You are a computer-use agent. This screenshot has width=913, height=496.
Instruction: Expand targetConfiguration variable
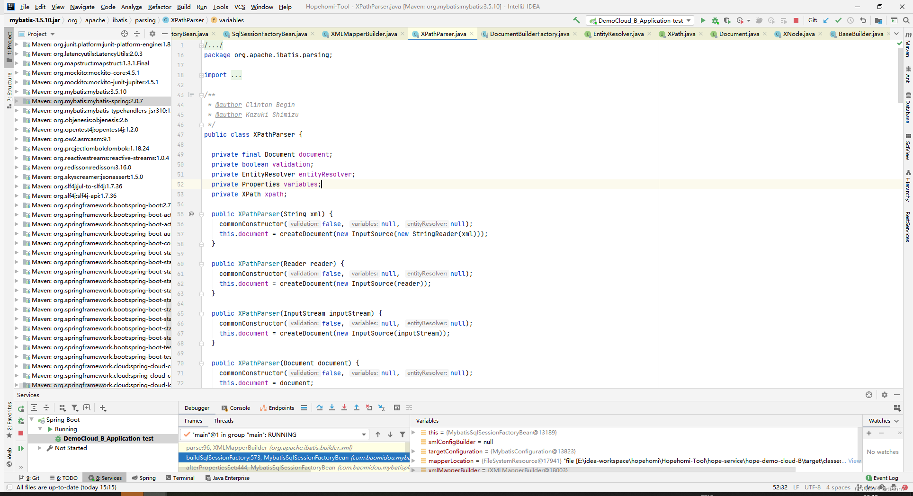pyautogui.click(x=413, y=451)
